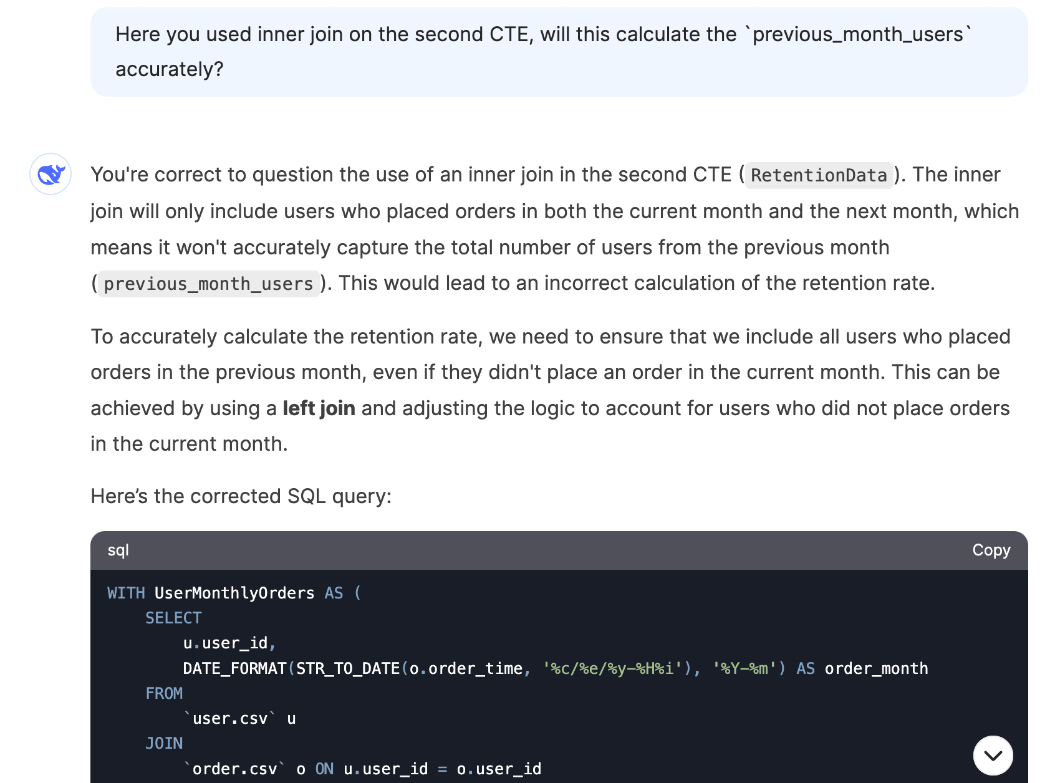Viewport: 1060px width, 783px height.
Task: Click the SELECT keyword in the code
Action: pyautogui.click(x=173, y=618)
